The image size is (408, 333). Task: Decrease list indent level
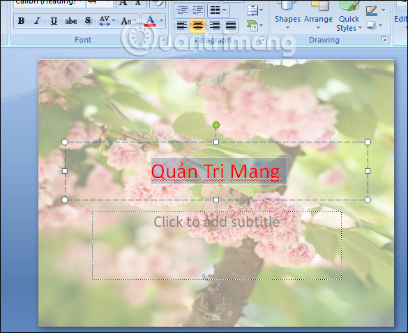[182, 10]
